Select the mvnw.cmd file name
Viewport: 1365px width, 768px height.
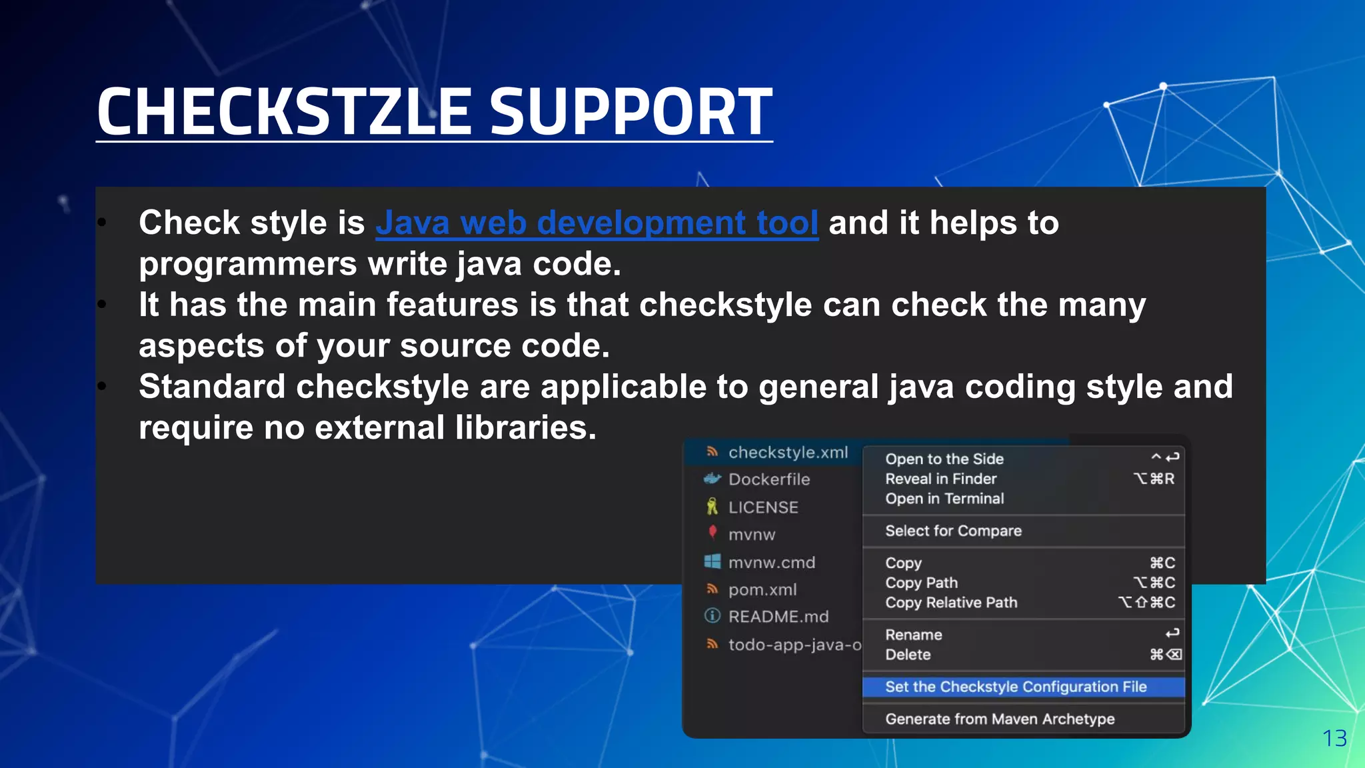coord(772,563)
